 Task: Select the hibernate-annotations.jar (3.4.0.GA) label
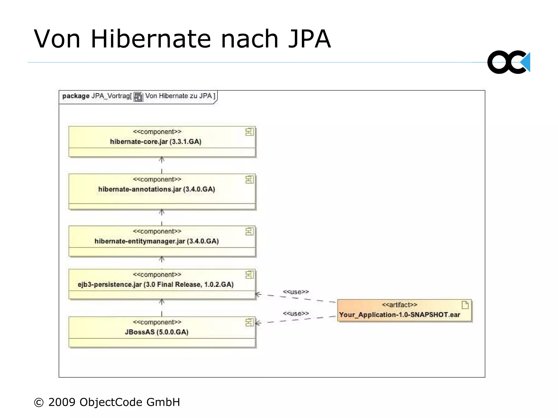(157, 189)
